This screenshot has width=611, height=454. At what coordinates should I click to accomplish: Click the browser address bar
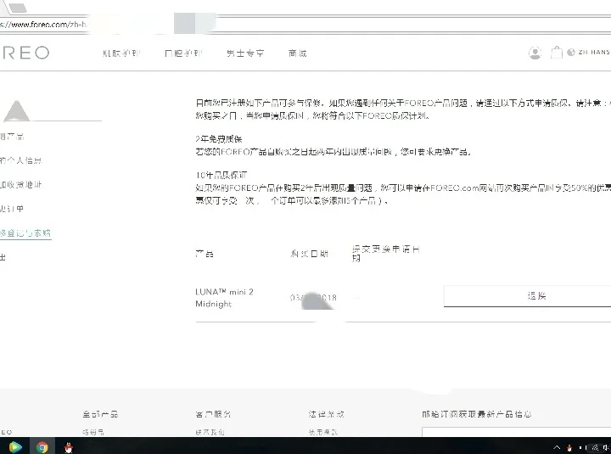(x=305, y=24)
